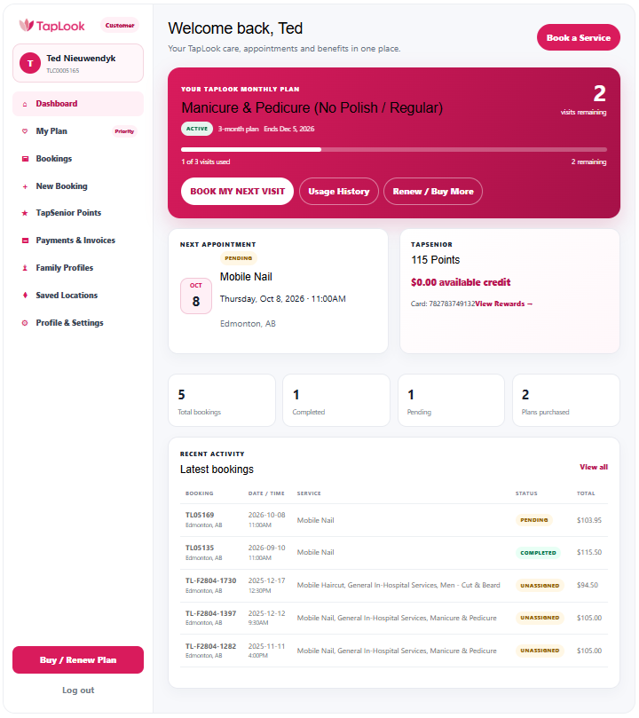Open booking TL-F2804-1397 row
Screen dimensions: 639x718
(394, 619)
